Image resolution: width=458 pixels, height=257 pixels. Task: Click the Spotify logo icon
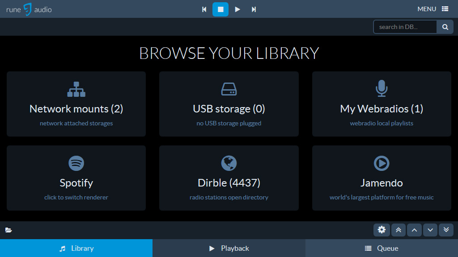76,163
